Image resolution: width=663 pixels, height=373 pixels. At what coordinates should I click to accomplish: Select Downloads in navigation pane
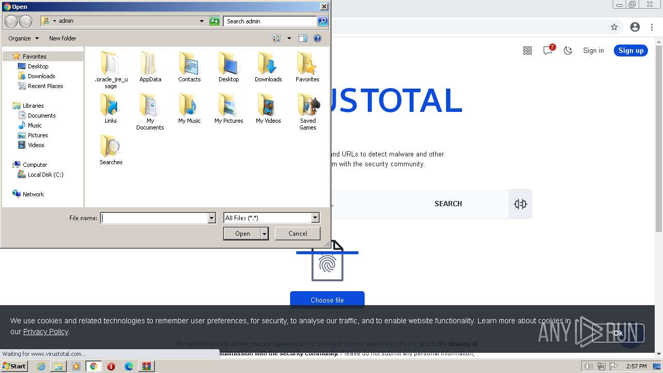[x=41, y=76]
